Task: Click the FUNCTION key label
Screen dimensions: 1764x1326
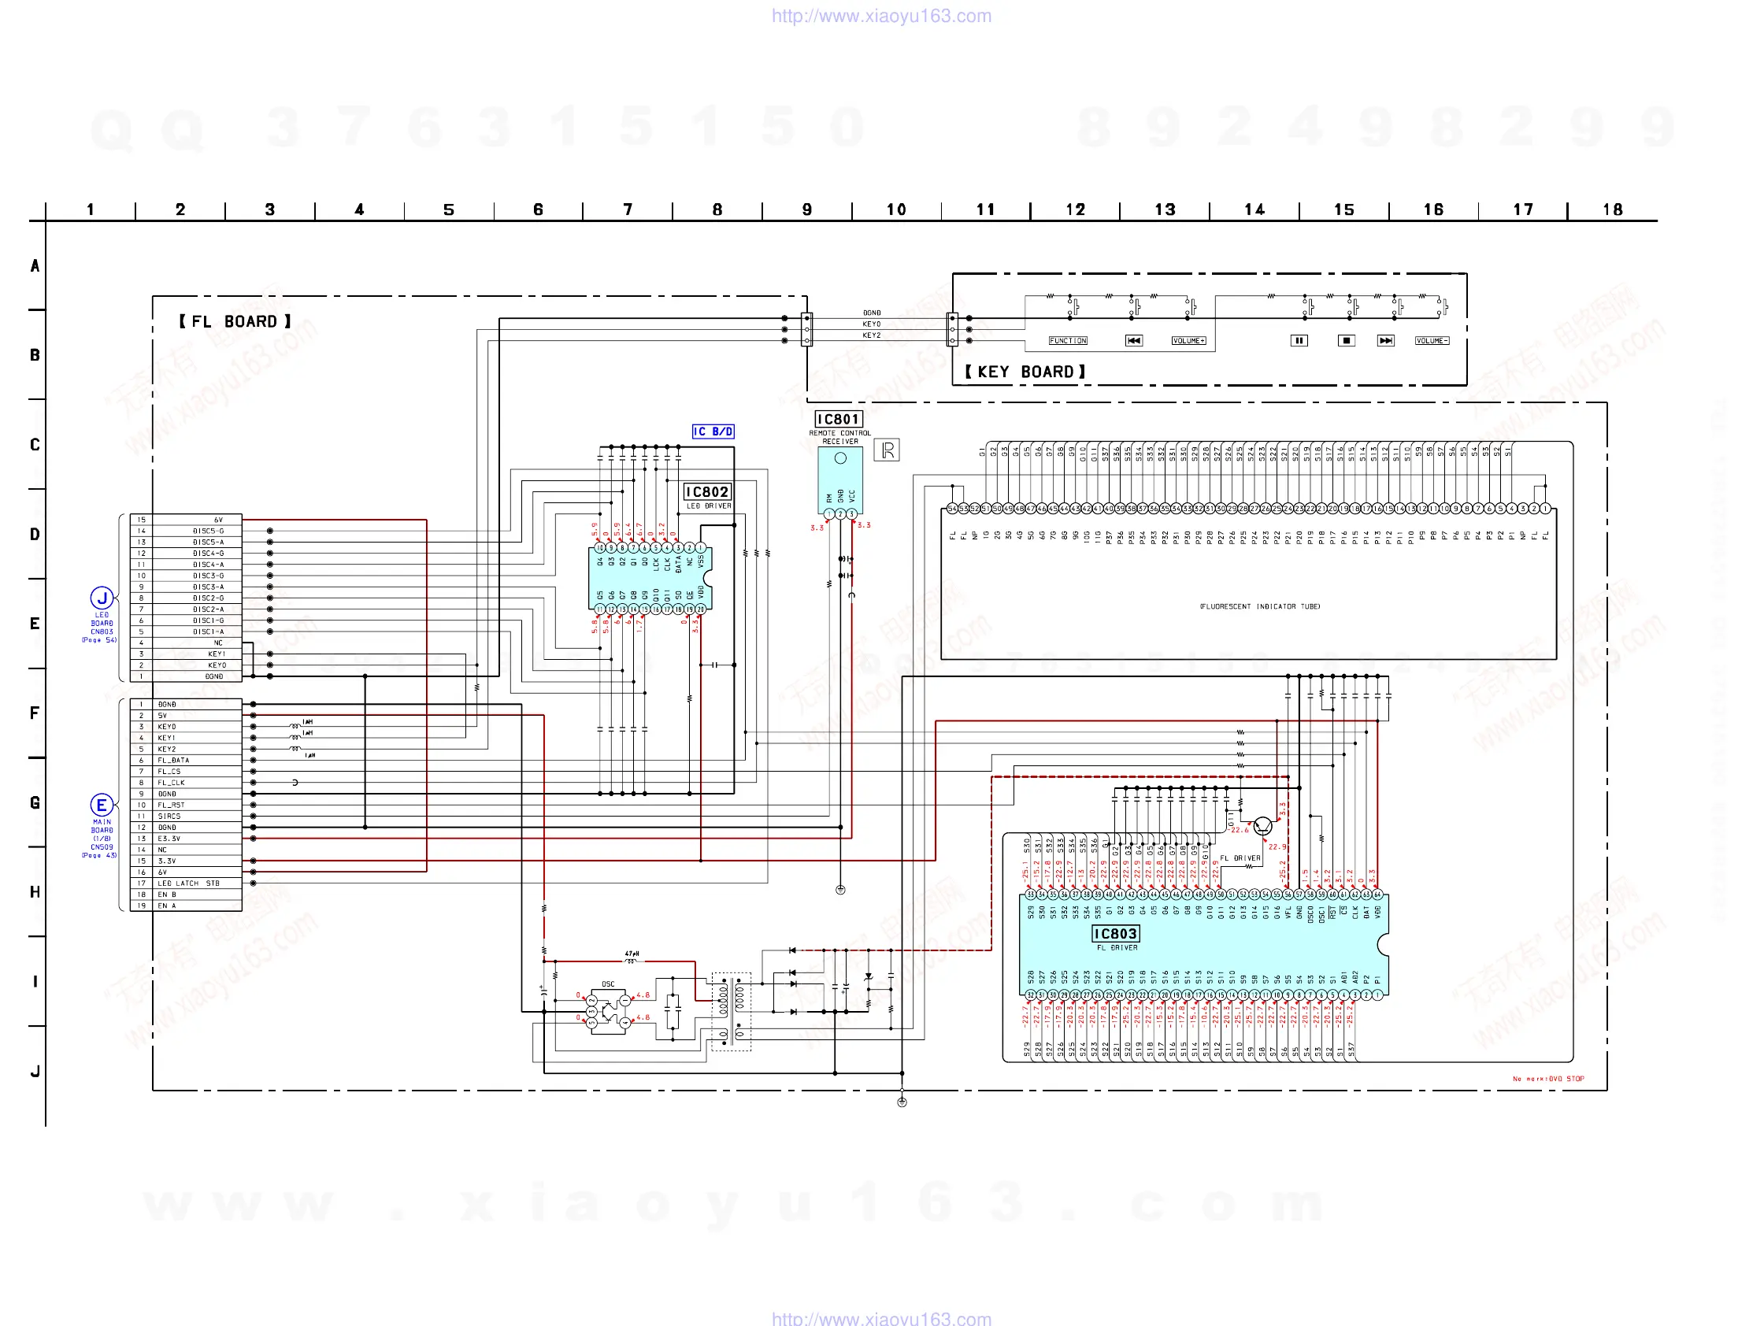Action: [1068, 340]
